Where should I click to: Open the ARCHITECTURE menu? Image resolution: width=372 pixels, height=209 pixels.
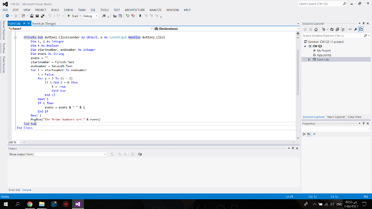click(134, 10)
